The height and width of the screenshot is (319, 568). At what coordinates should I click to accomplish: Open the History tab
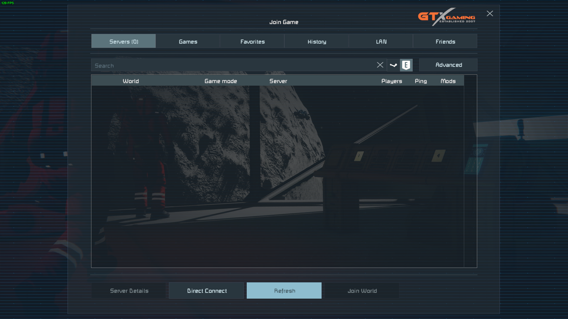[317, 42]
